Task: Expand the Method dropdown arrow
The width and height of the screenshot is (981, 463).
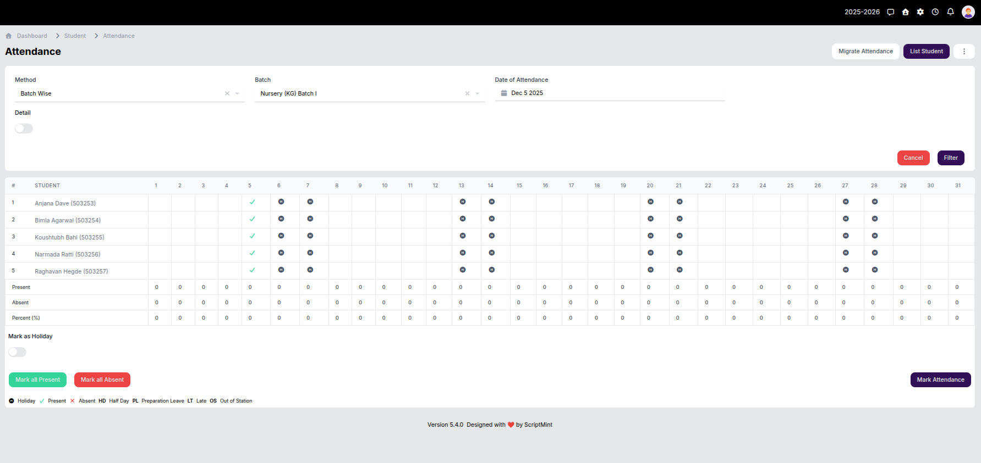Action: (x=237, y=93)
